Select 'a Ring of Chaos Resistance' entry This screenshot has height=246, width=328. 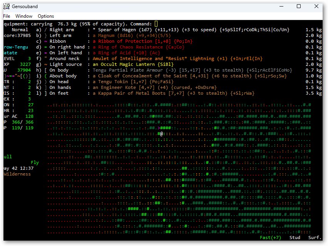[139, 47]
